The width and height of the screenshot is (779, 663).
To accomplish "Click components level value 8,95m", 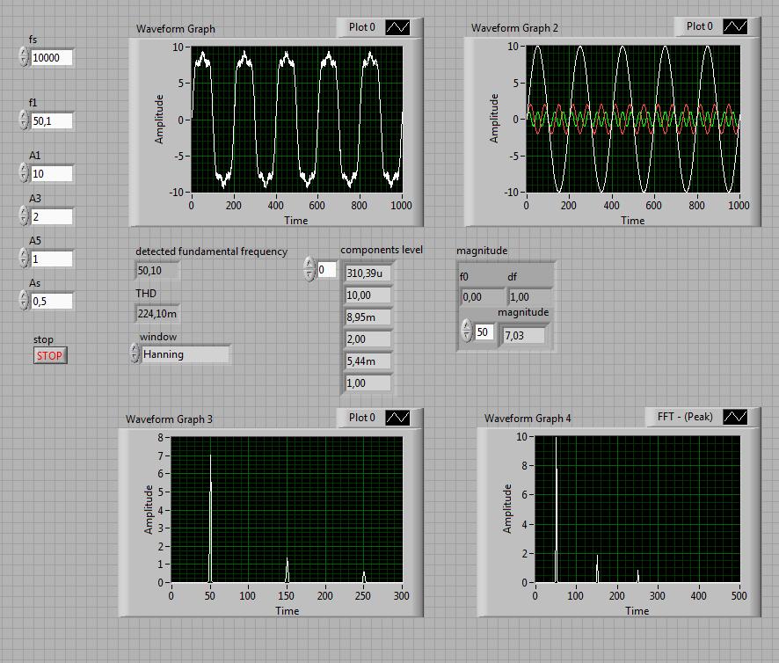I will point(368,317).
